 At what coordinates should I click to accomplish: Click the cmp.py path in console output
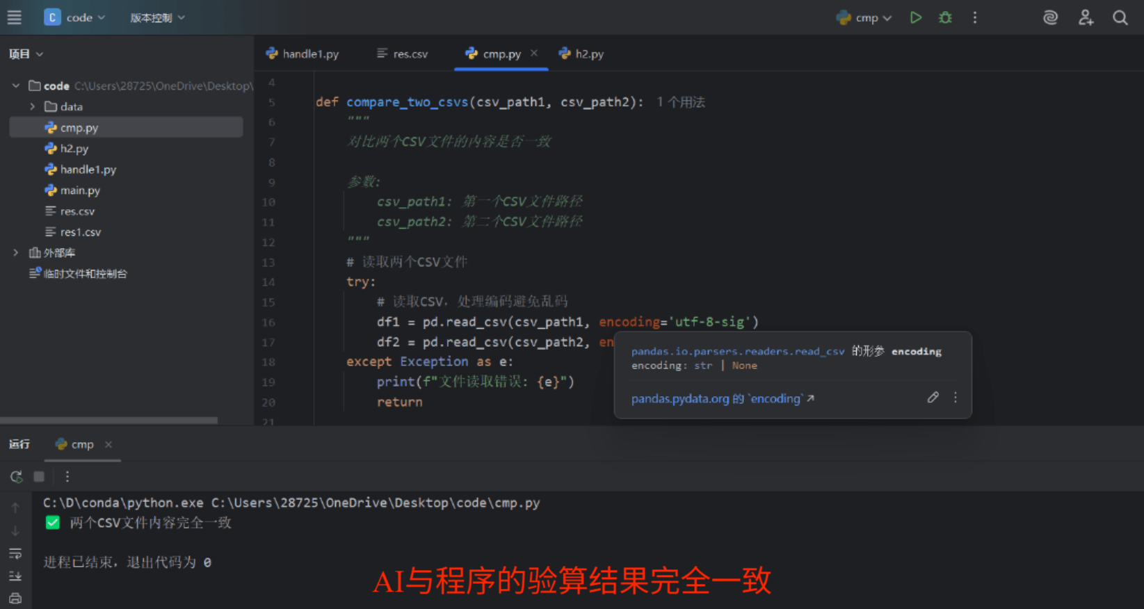point(376,503)
